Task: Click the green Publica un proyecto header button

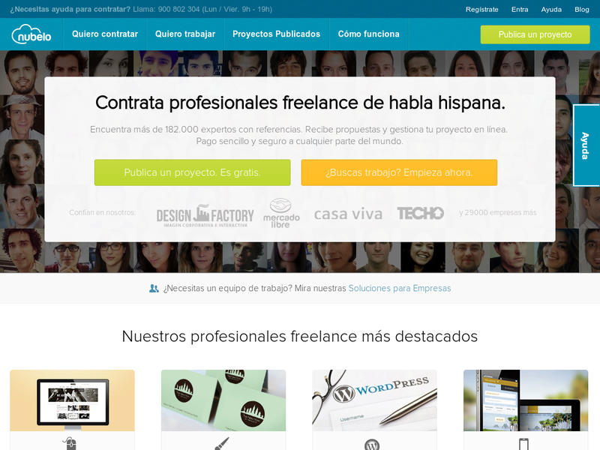Action: point(535,34)
